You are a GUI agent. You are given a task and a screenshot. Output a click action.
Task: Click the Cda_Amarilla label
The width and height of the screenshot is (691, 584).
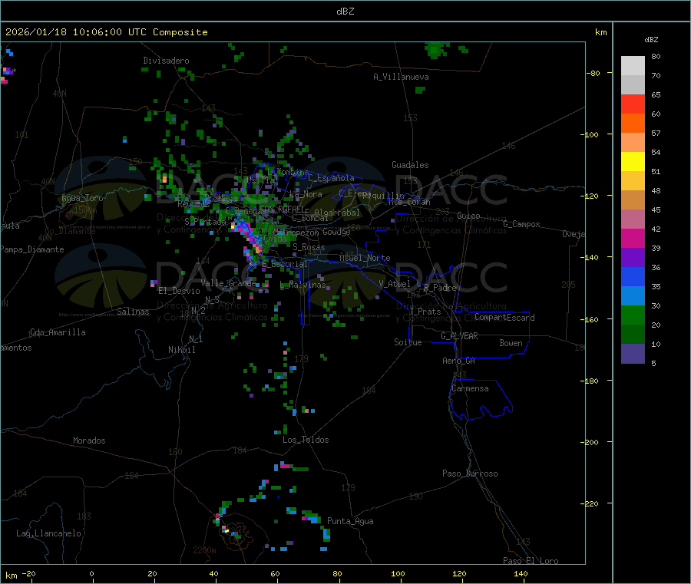[x=58, y=332]
